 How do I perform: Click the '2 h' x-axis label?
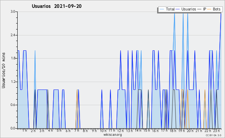pyautogui.click(x=33, y=131)
